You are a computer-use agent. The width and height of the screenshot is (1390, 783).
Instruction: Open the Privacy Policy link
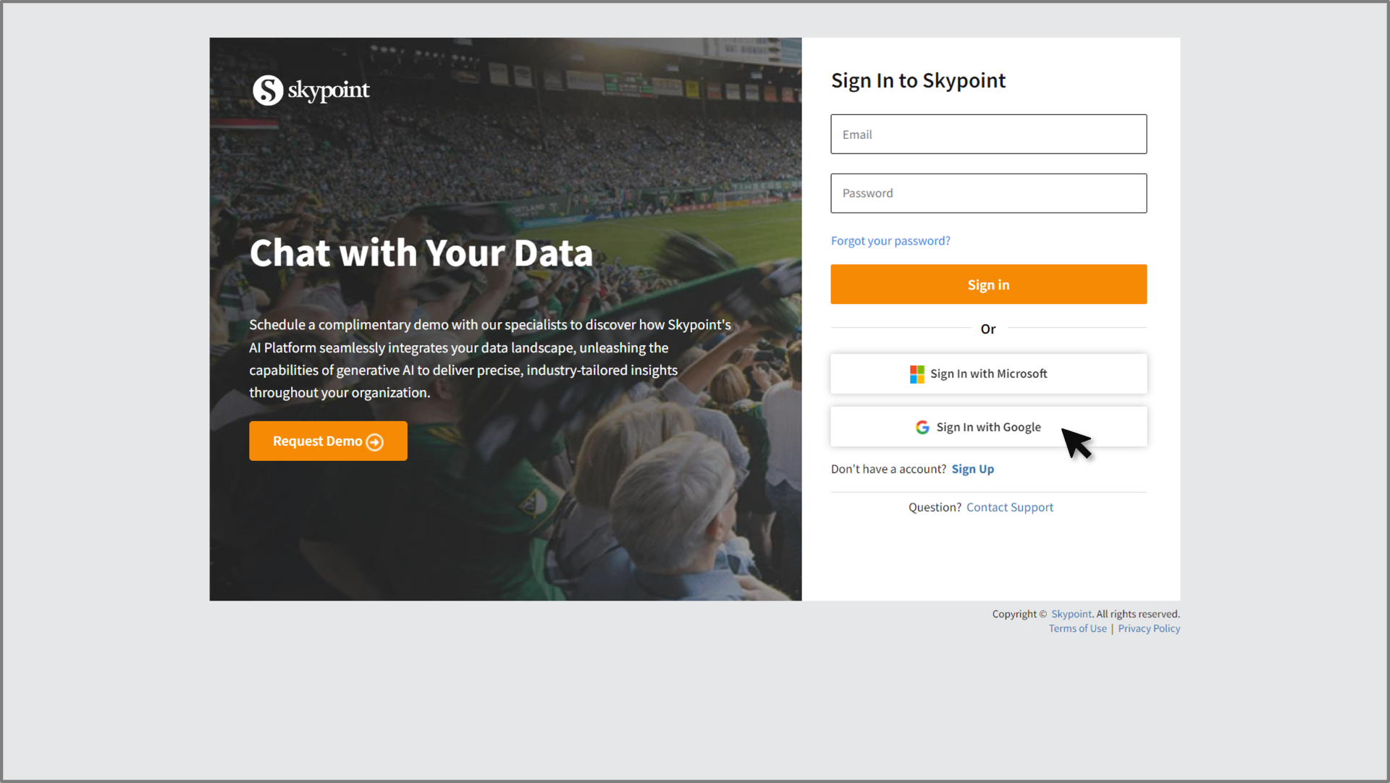1148,629
